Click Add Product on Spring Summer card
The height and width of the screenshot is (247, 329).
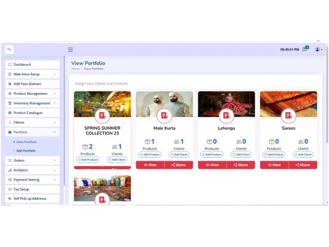point(88,159)
